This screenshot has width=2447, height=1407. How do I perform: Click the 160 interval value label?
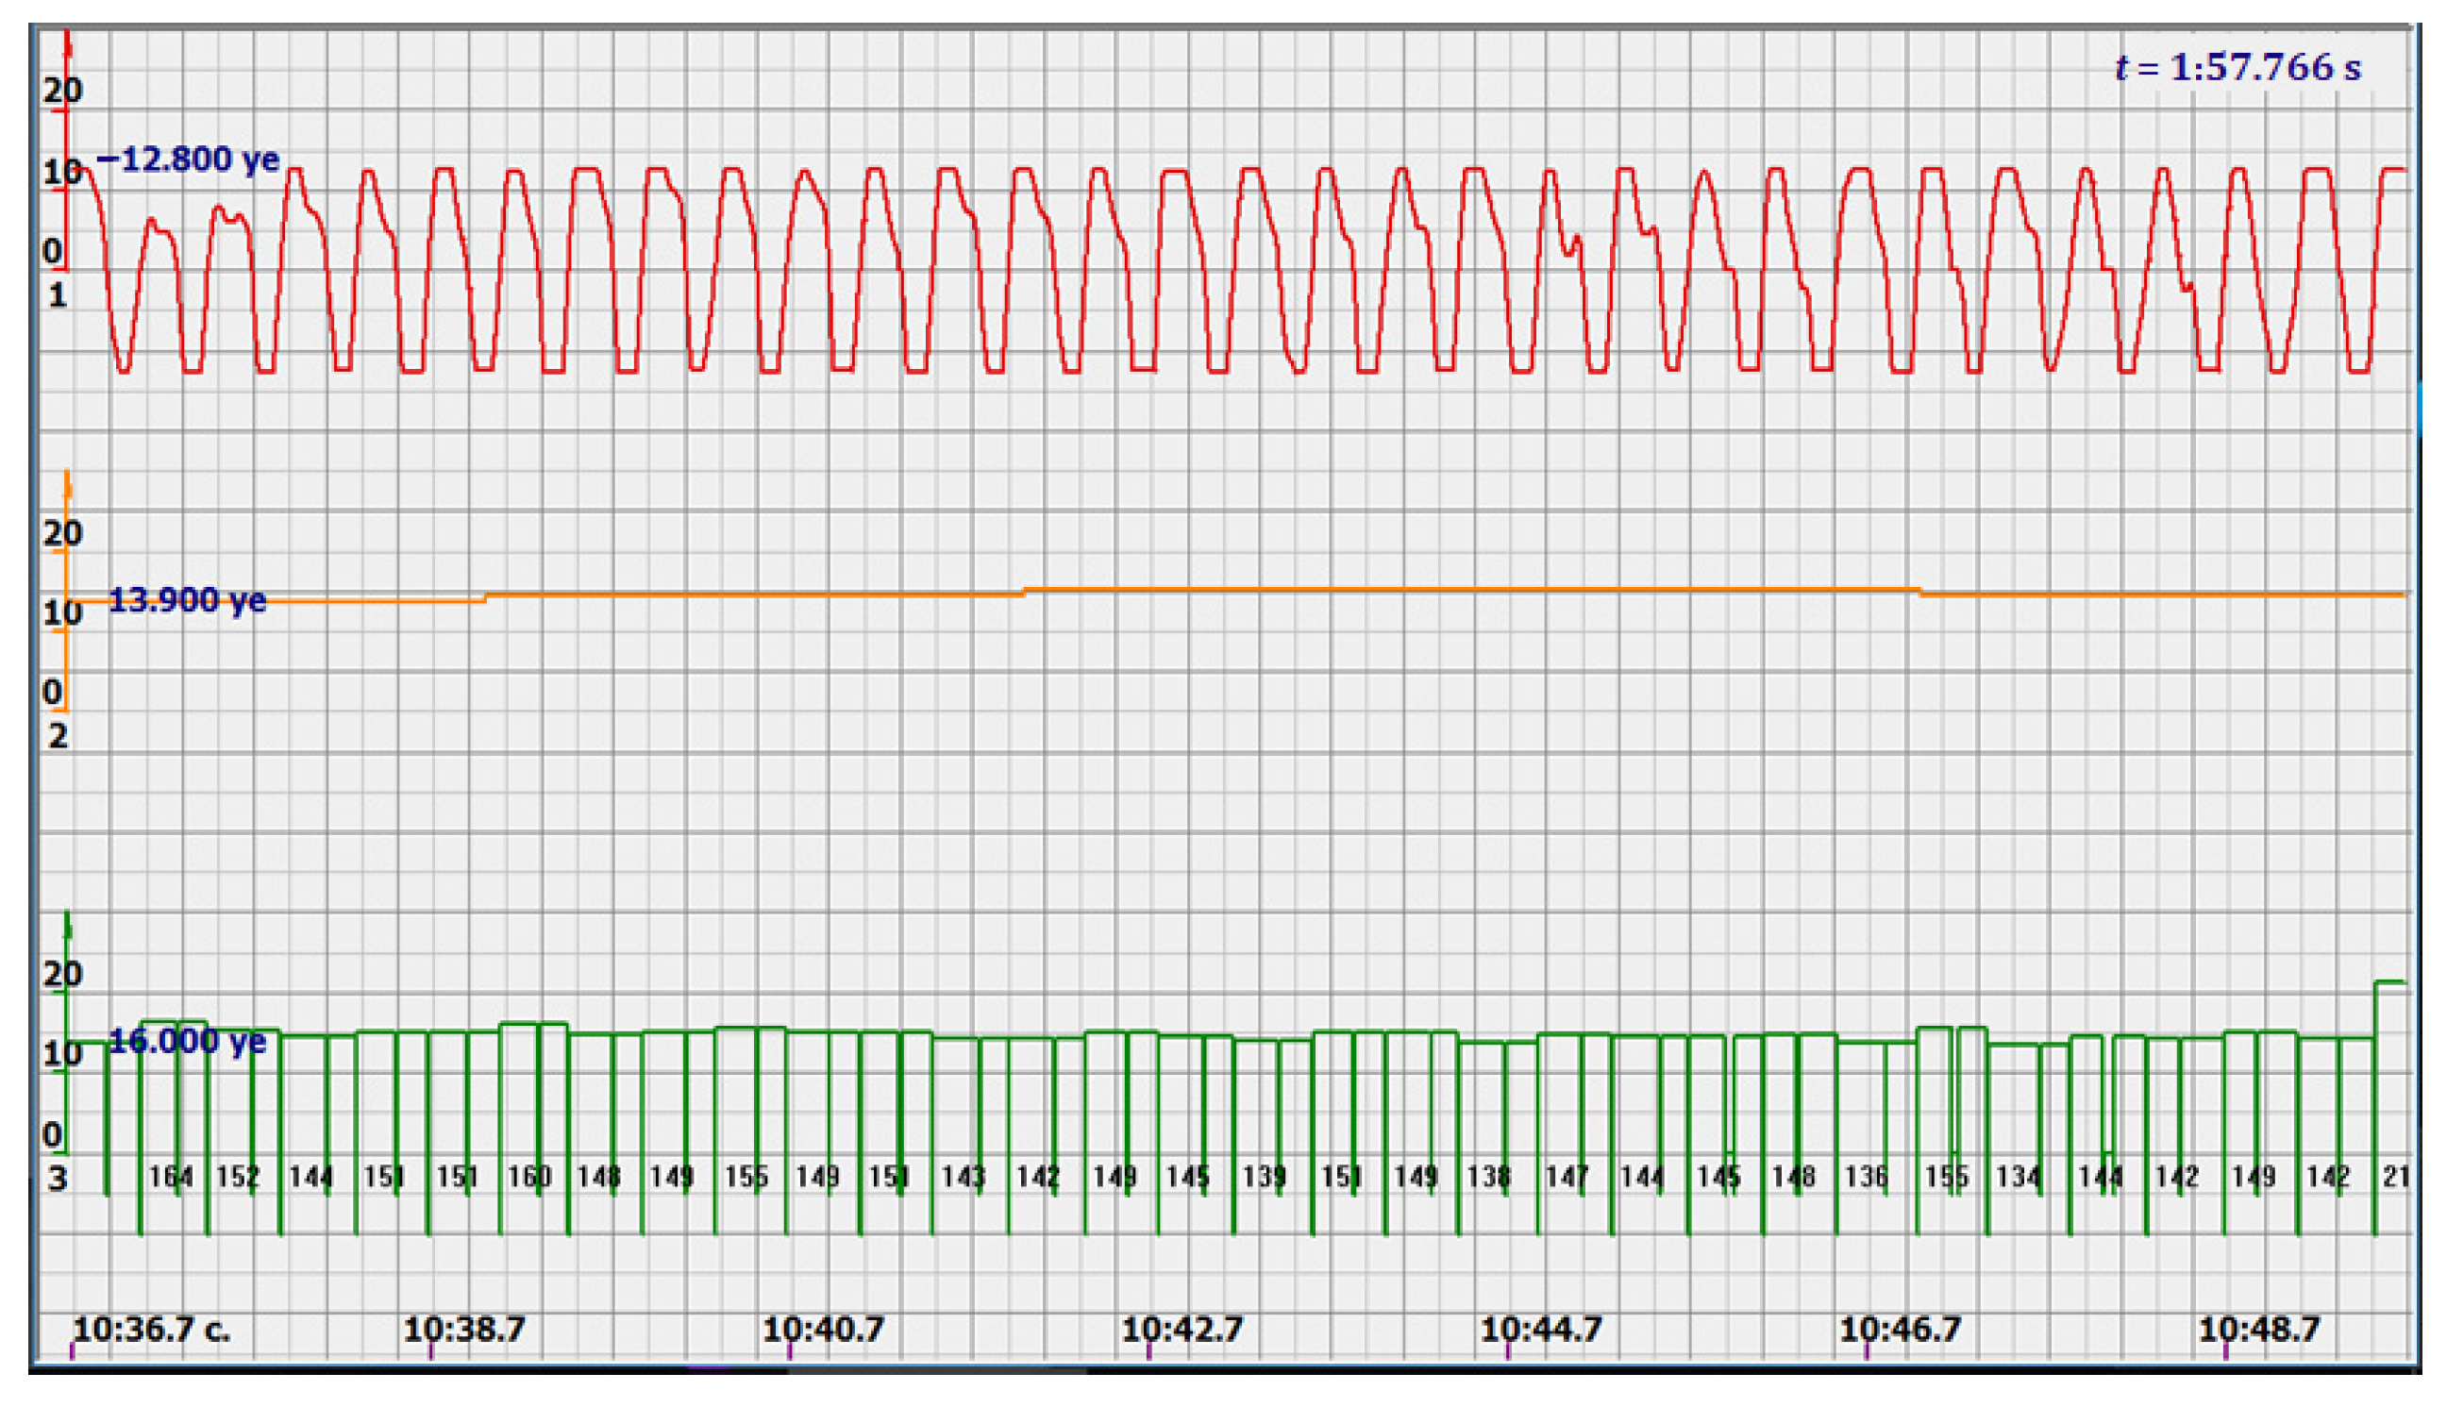[x=529, y=1177]
